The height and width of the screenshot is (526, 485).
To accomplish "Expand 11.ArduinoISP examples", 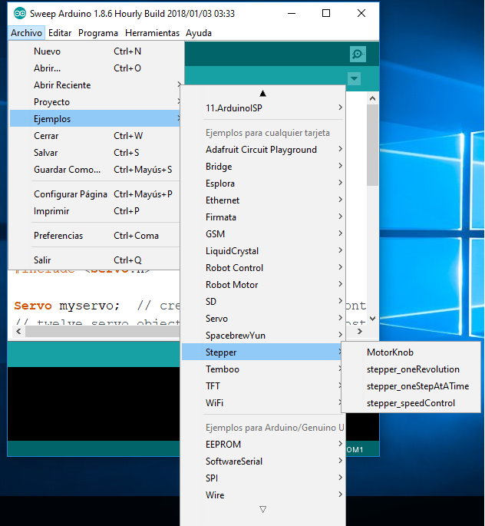I will [263, 108].
